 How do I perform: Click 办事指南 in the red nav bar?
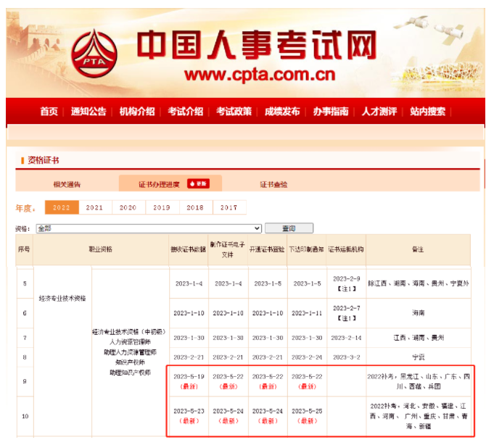(331, 111)
